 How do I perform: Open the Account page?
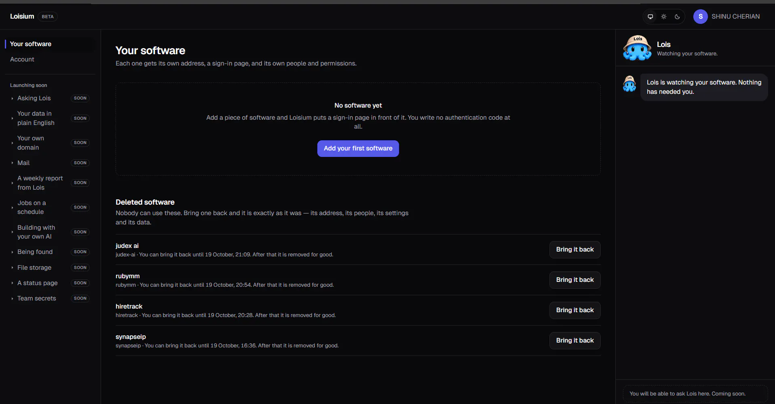[49, 59]
